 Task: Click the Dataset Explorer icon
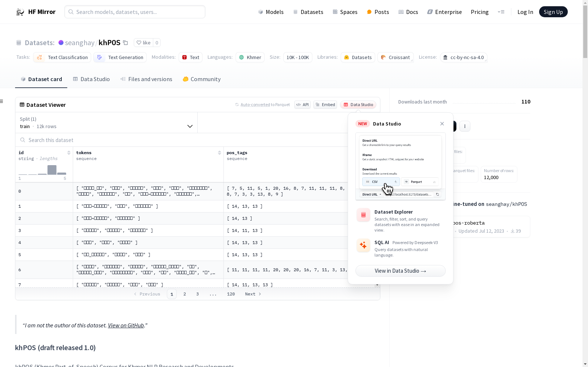(x=363, y=215)
